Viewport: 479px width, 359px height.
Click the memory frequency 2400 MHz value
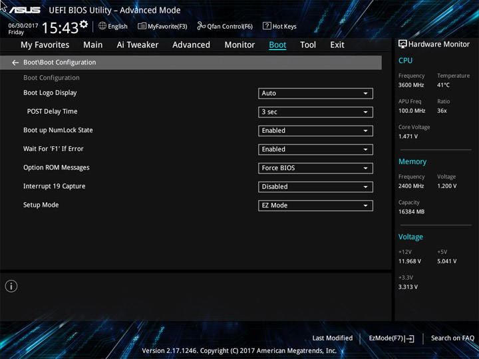[x=411, y=186]
